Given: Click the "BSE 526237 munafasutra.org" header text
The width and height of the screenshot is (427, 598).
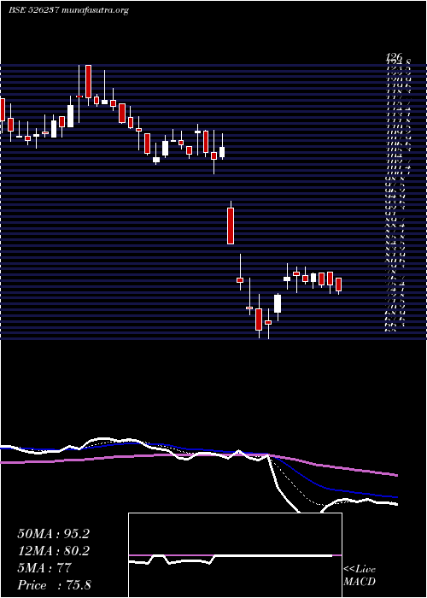Looking at the screenshot, I should [x=68, y=10].
